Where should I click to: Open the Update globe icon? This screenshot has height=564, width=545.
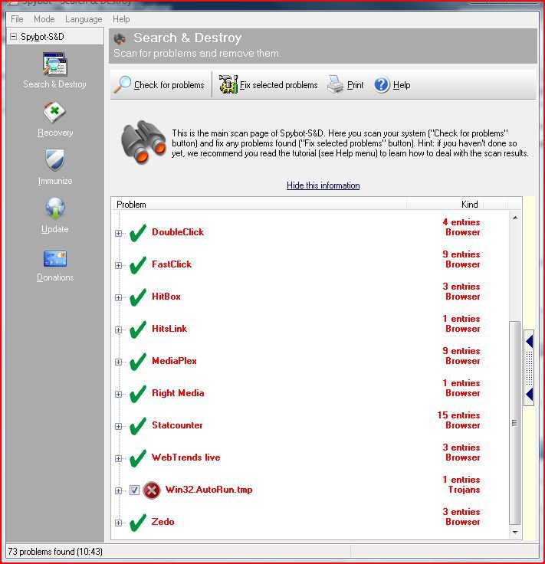click(55, 208)
